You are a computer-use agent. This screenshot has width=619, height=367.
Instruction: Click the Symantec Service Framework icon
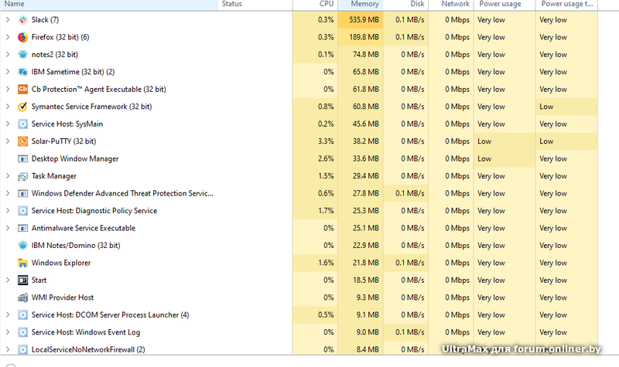click(23, 107)
